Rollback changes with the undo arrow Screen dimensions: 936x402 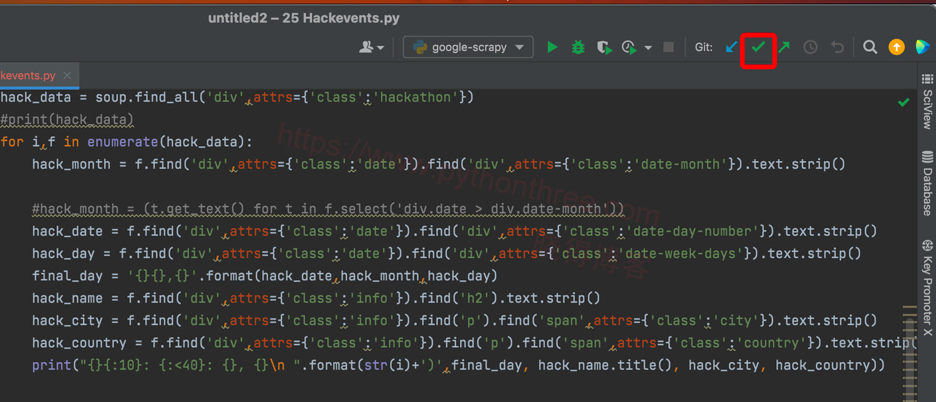click(x=837, y=47)
